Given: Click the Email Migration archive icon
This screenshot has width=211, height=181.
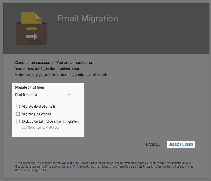Looking at the screenshot, I should point(31,28).
